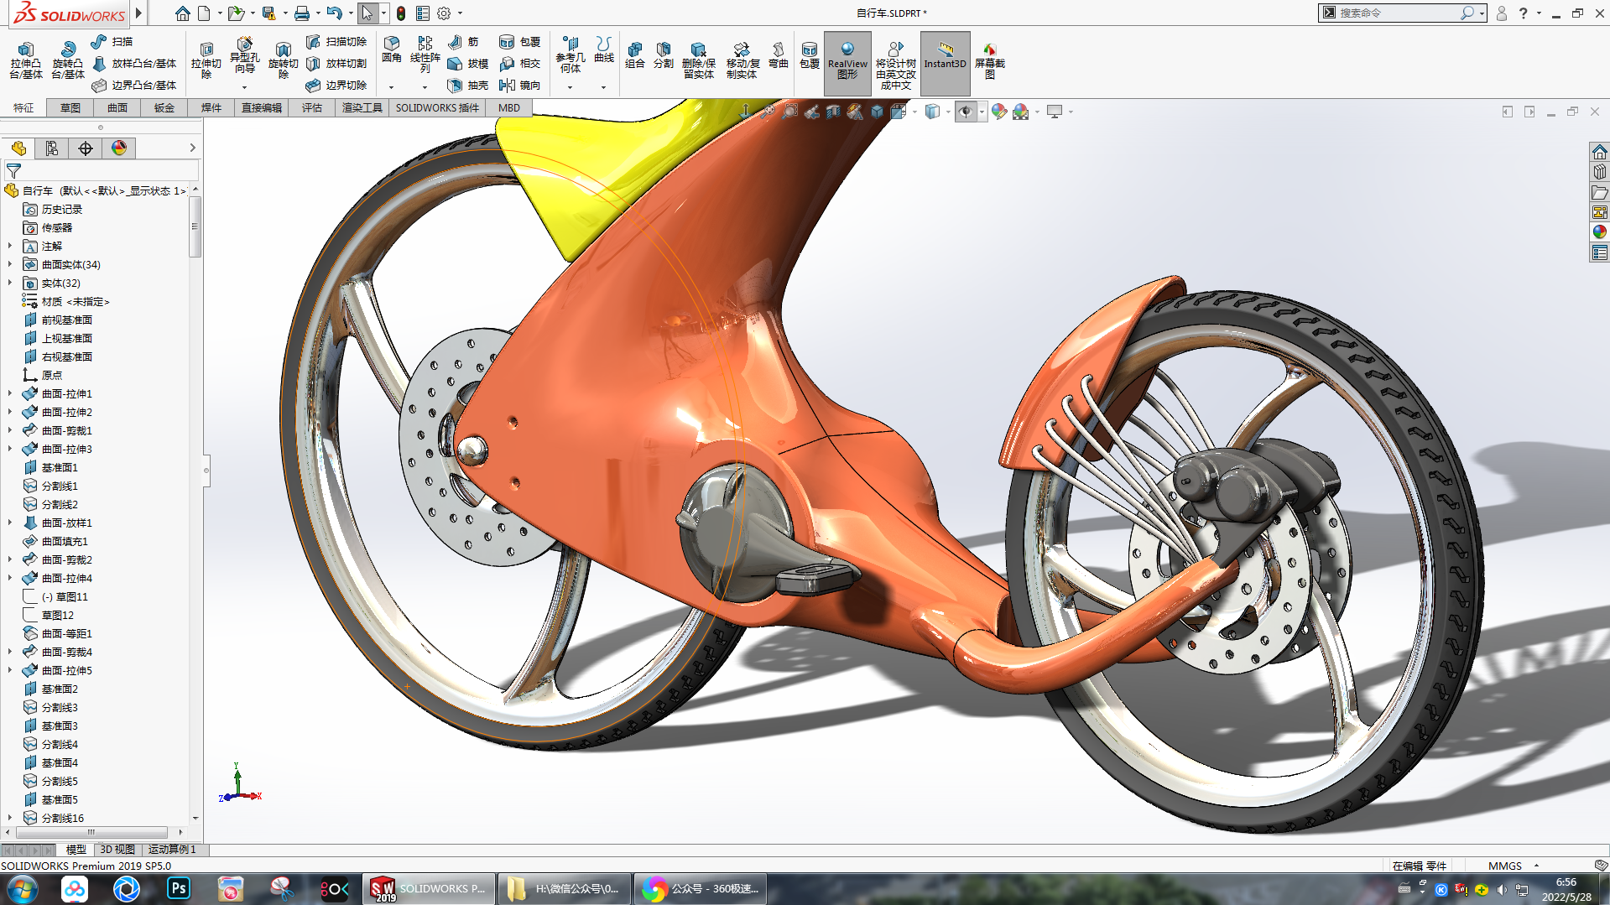Toggle hide/show items eye button

tap(966, 112)
